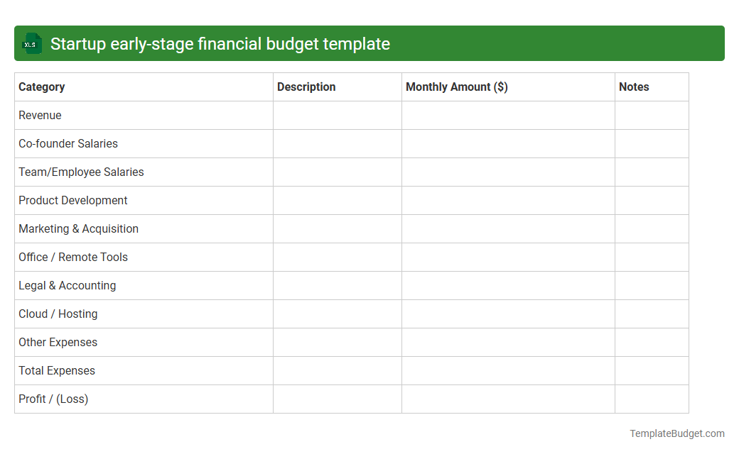
Task: Click the Product Development category cell
Action: (x=72, y=200)
